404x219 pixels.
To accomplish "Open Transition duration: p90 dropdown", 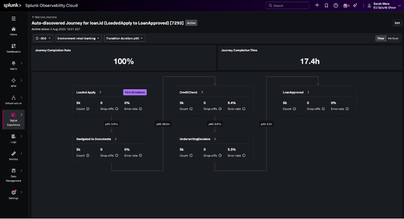I will click(124, 38).
